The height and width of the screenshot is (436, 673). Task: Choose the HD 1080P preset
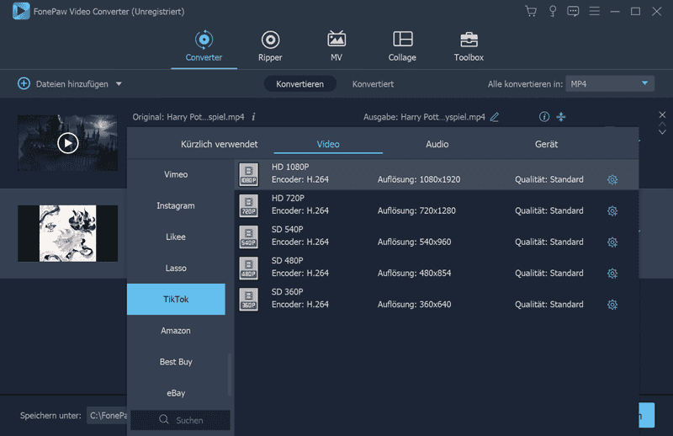(x=437, y=174)
